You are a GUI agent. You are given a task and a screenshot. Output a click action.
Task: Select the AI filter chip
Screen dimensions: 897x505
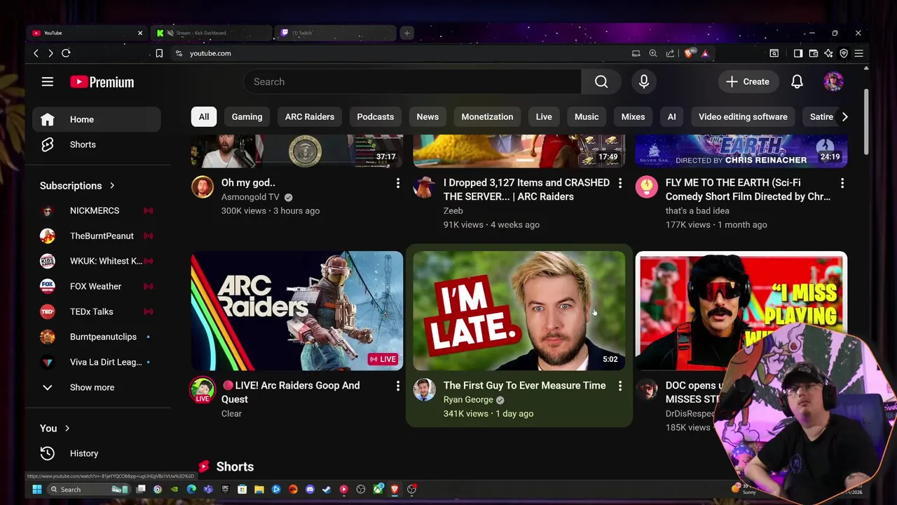[671, 116]
